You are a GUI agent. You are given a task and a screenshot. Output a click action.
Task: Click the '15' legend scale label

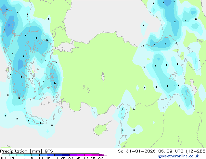coord(48,158)
